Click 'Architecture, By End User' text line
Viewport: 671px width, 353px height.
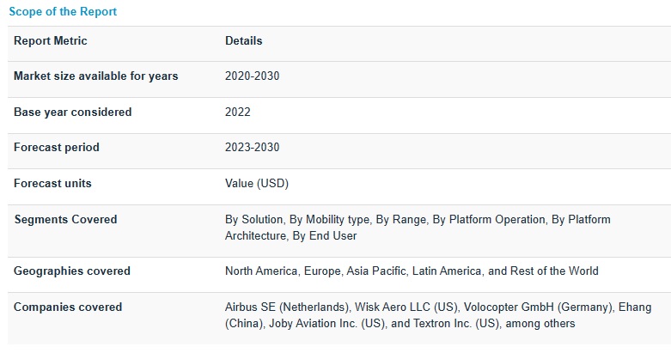point(290,236)
